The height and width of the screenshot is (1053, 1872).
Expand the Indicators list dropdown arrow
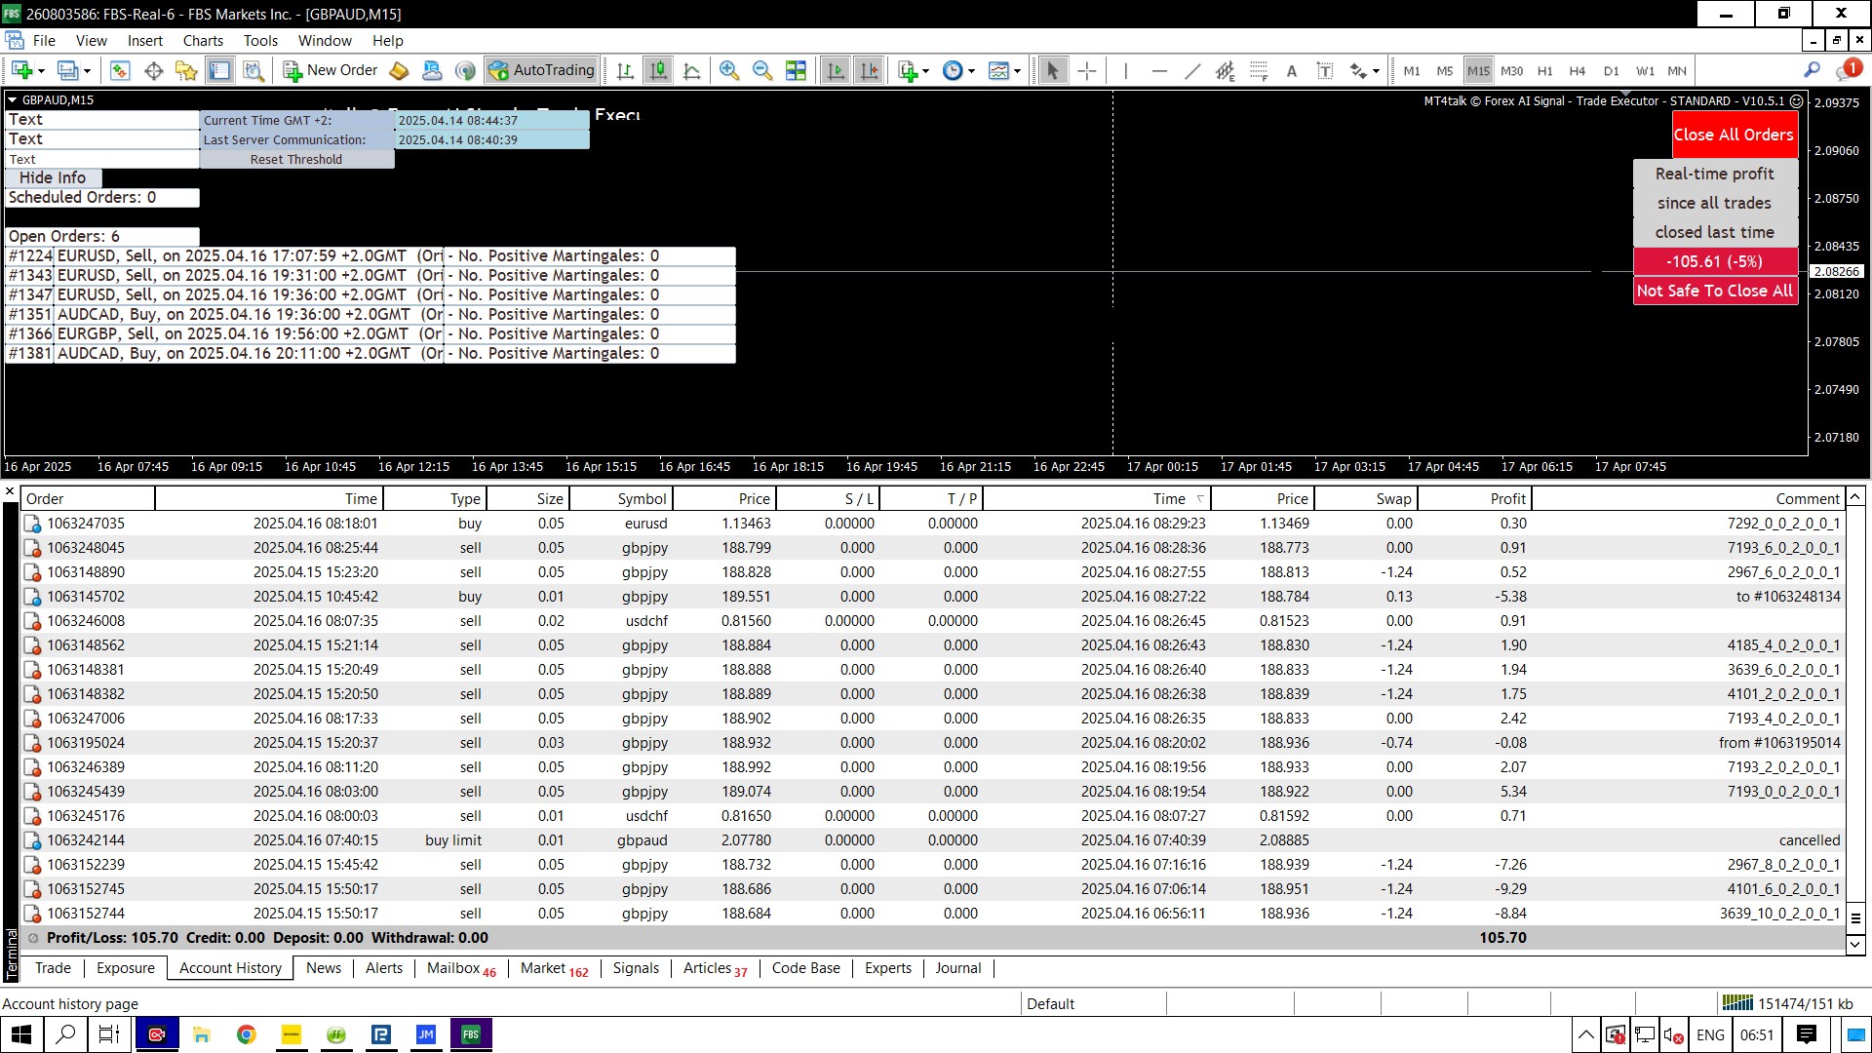coord(925,70)
